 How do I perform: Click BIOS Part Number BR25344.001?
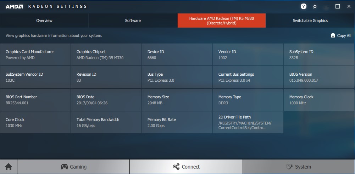(17, 103)
